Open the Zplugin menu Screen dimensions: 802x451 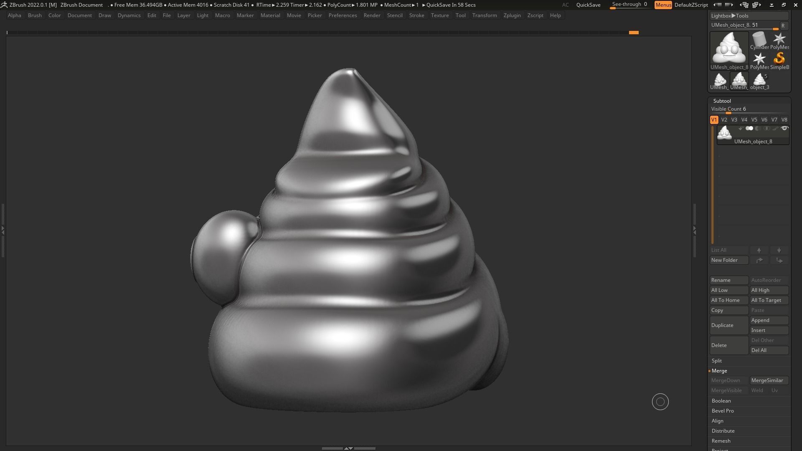[512, 15]
